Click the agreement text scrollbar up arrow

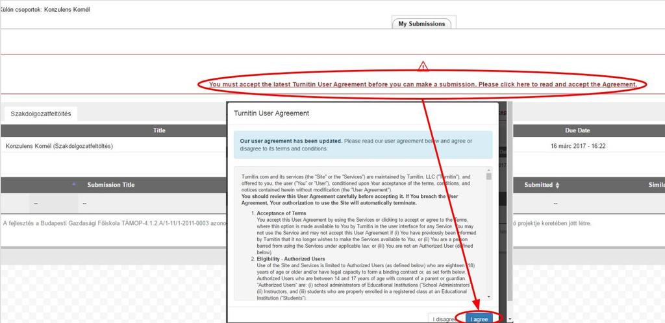click(489, 170)
